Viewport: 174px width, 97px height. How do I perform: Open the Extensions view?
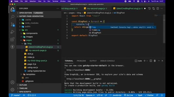(13, 39)
